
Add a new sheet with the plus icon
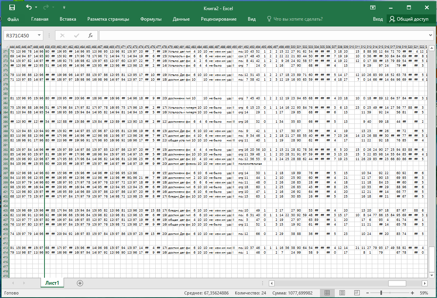tap(80, 283)
